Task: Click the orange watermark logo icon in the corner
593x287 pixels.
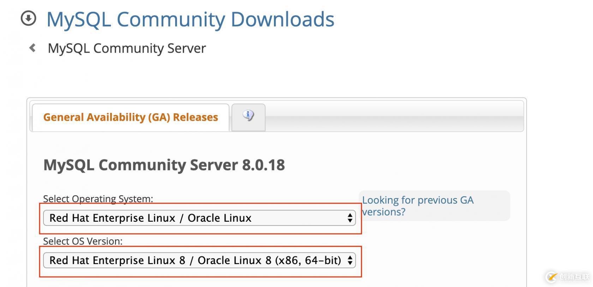Action: point(552,277)
